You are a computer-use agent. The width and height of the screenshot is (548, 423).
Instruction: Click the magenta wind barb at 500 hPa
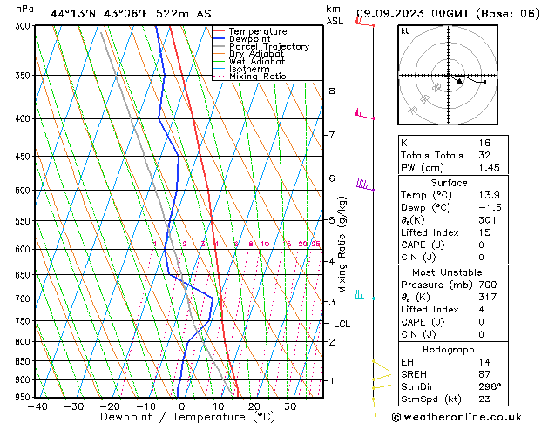click(x=364, y=185)
